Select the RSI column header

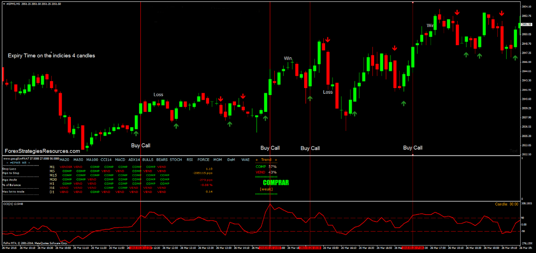[x=190, y=159]
